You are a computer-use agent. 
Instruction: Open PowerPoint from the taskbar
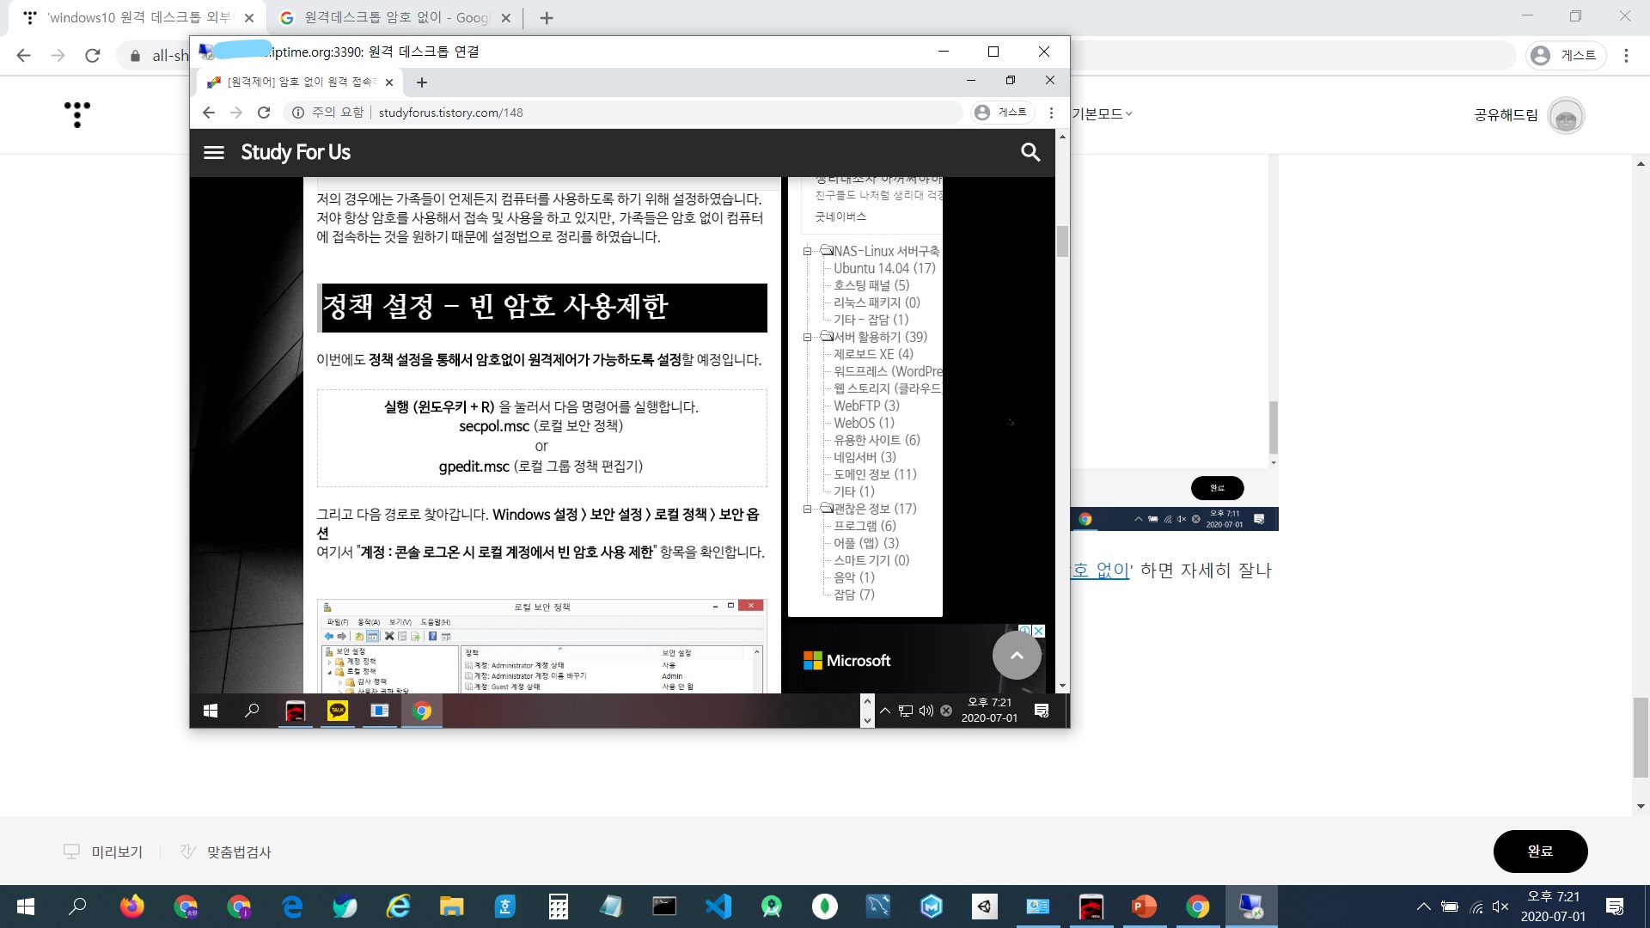click(x=1144, y=907)
